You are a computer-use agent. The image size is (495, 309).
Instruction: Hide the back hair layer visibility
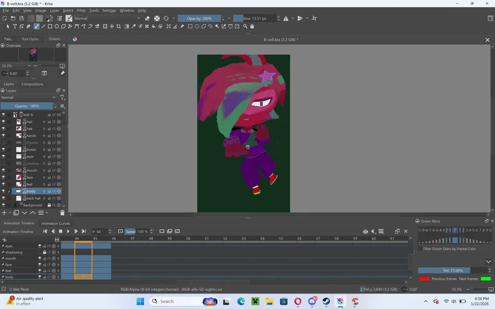tap(3, 198)
